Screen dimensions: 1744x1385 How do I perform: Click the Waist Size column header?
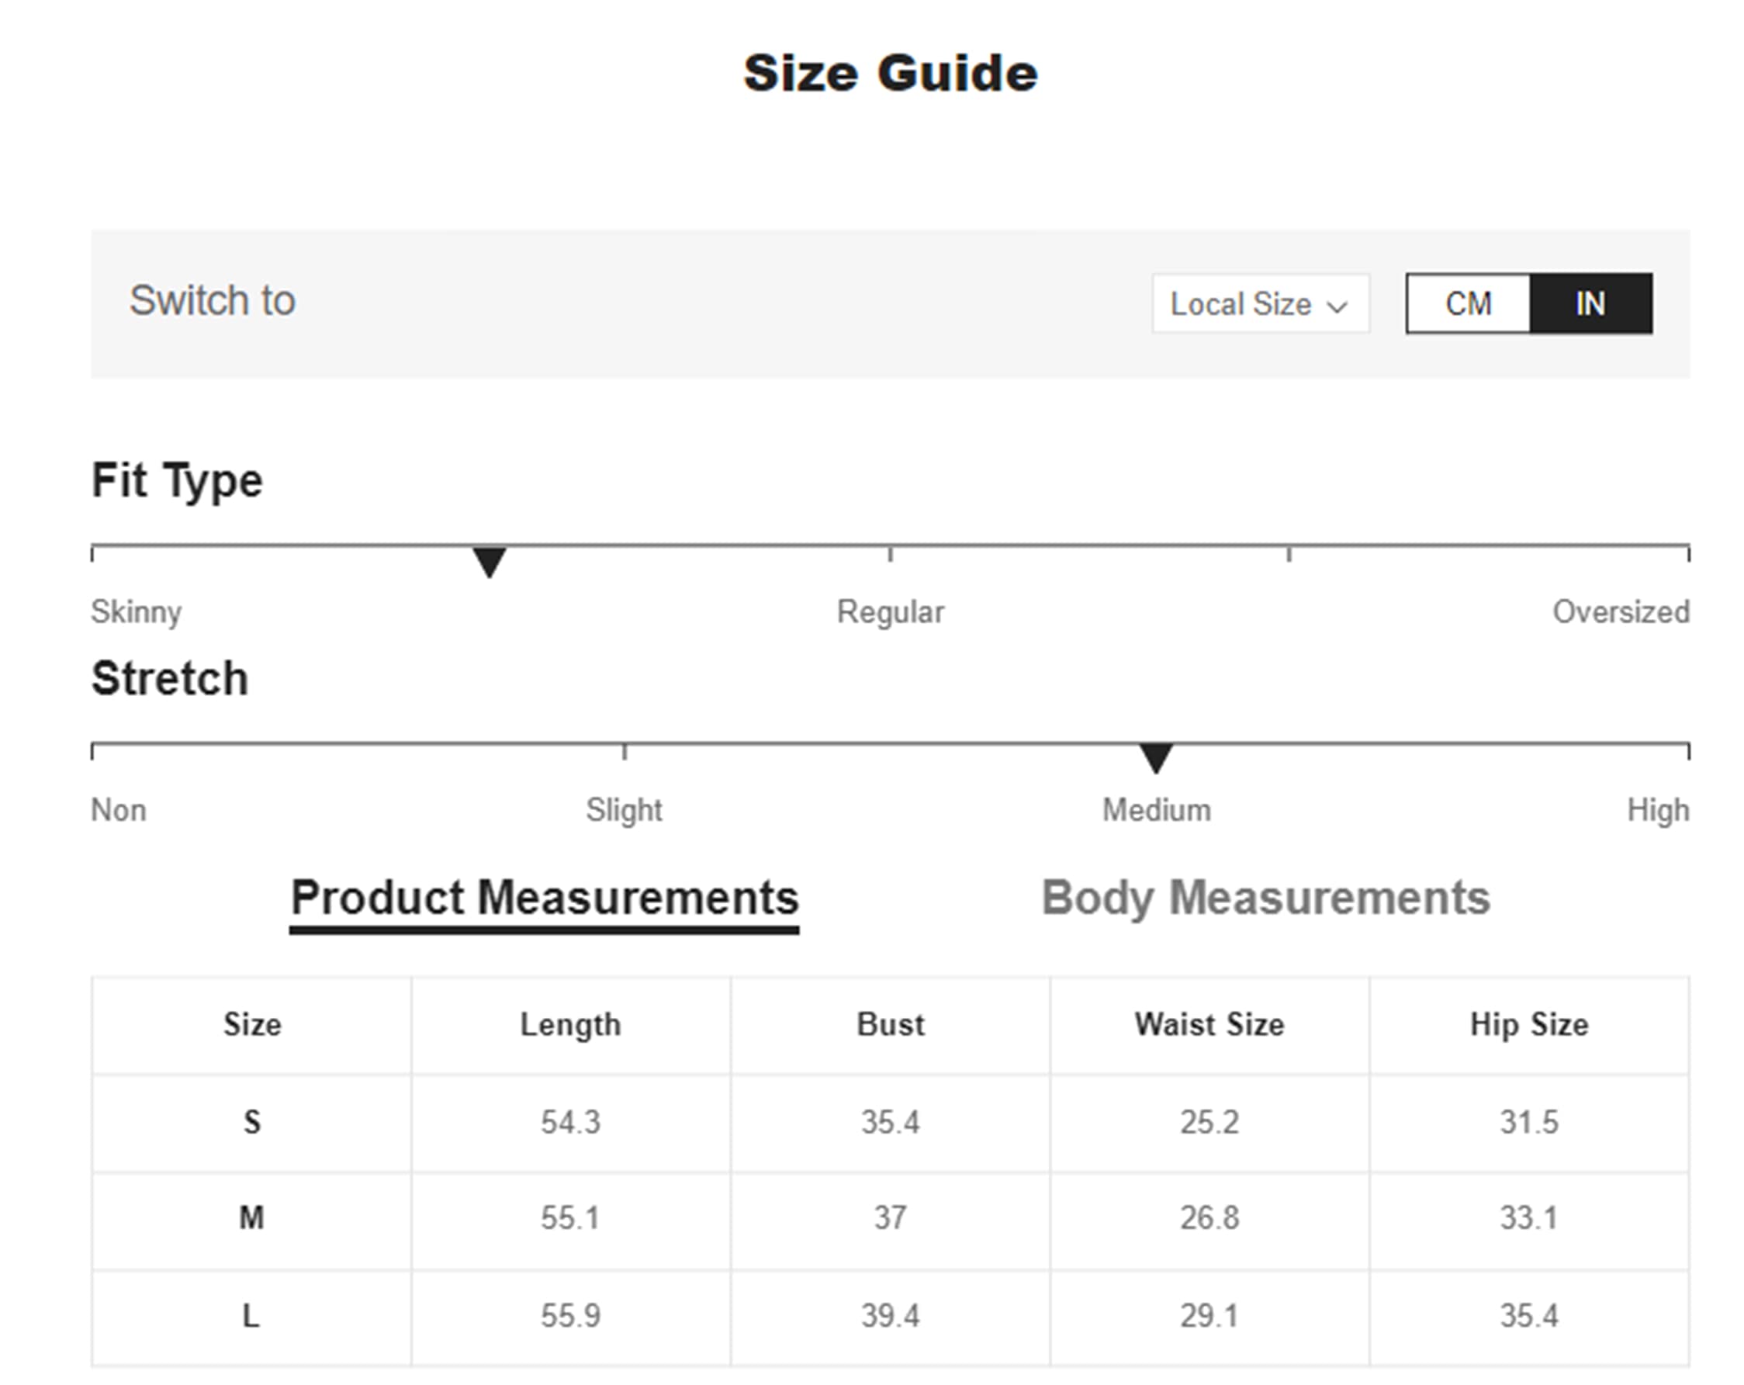click(1209, 1025)
